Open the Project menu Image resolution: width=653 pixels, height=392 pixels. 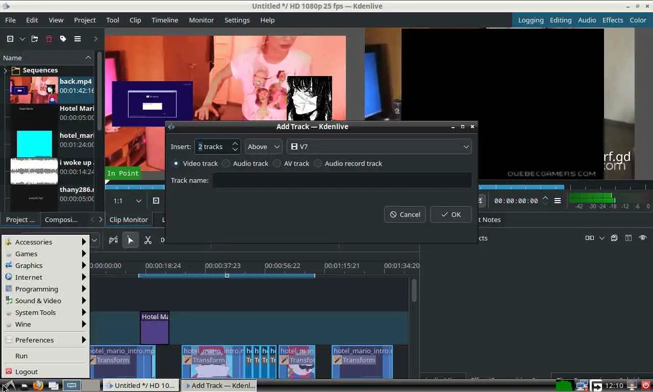coord(85,20)
